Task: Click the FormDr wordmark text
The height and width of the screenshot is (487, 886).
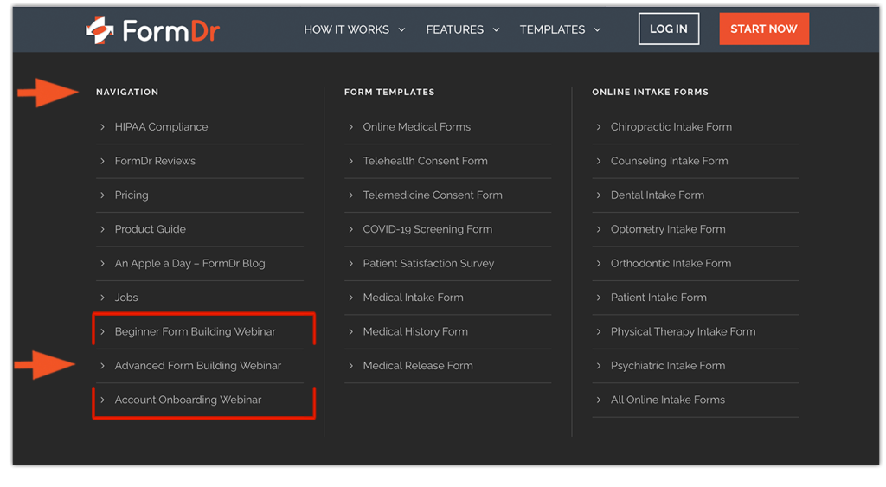Action: point(170,30)
